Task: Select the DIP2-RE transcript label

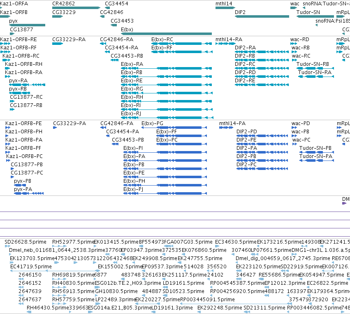Action: 245,81
